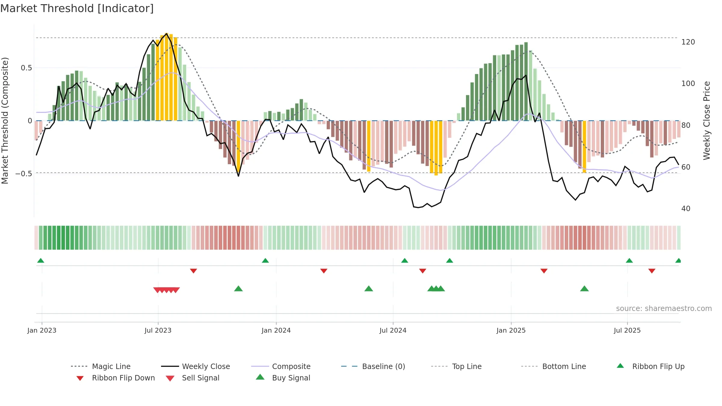Click the source: sharemaestro.com text
The image size is (722, 406).
click(664, 308)
